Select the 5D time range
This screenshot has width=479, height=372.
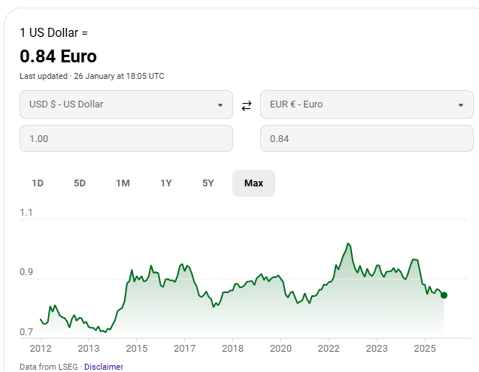coord(80,183)
